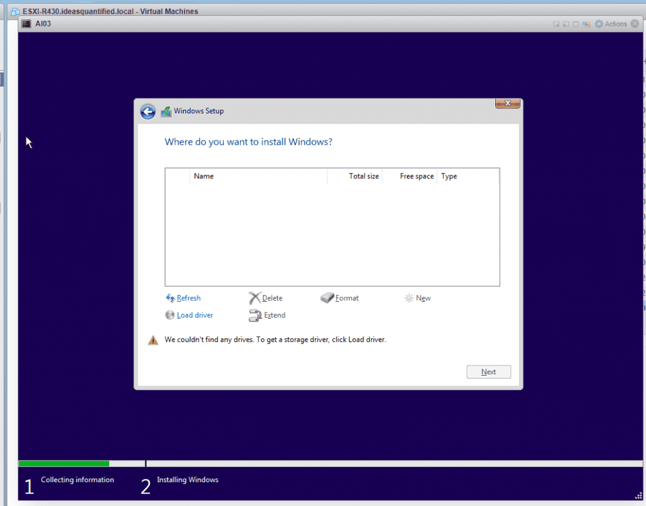The image size is (646, 506).
Task: Open Load driver option
Action: click(x=195, y=315)
